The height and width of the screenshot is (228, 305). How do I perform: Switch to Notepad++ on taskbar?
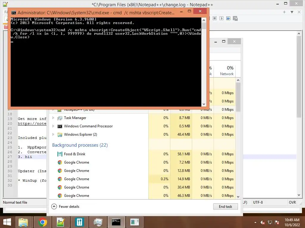pyautogui.click(x=61, y=222)
